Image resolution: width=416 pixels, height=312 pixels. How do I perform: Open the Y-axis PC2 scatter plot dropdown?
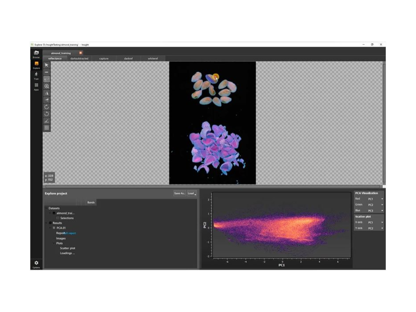coord(382,228)
